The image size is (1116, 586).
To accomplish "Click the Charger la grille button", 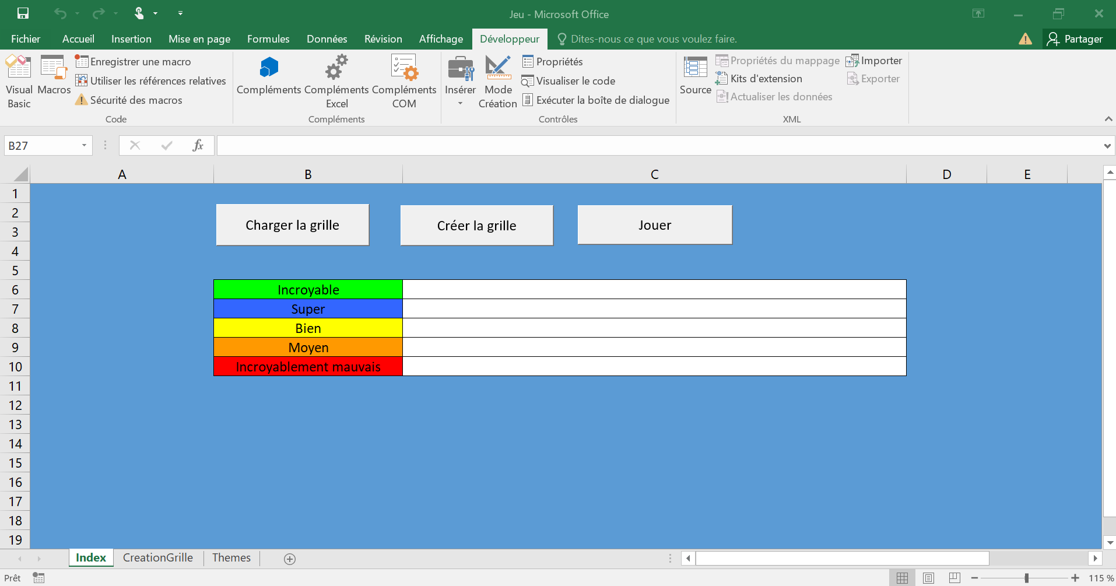I will tap(292, 225).
